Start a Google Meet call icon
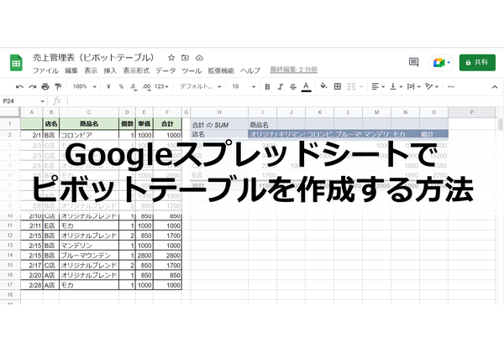The height and width of the screenshot is (352, 504). pos(441,63)
